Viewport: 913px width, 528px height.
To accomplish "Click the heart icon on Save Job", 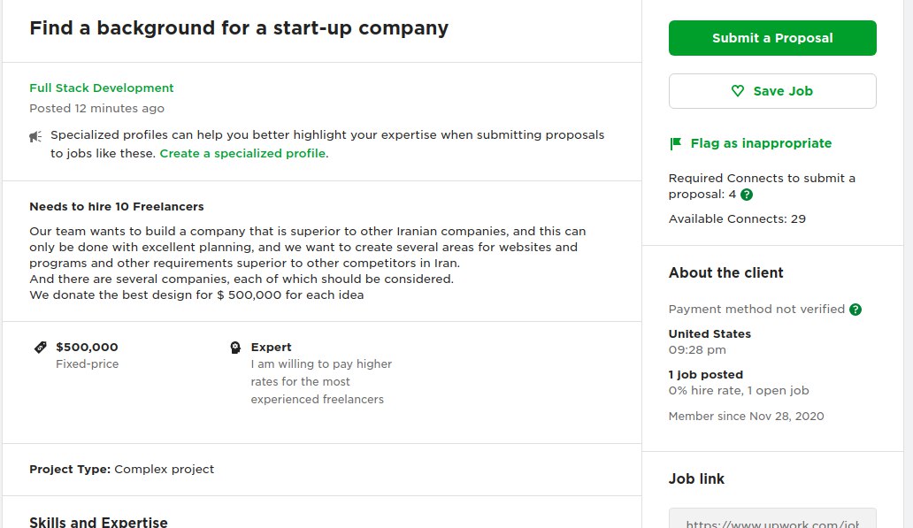I will tap(737, 91).
